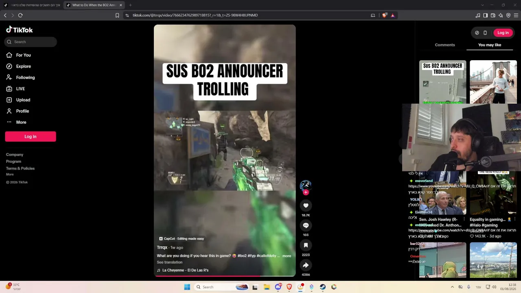The height and width of the screenshot is (293, 521).
Task: Bookmark this page in the browser toolbar
Action: [x=117, y=15]
